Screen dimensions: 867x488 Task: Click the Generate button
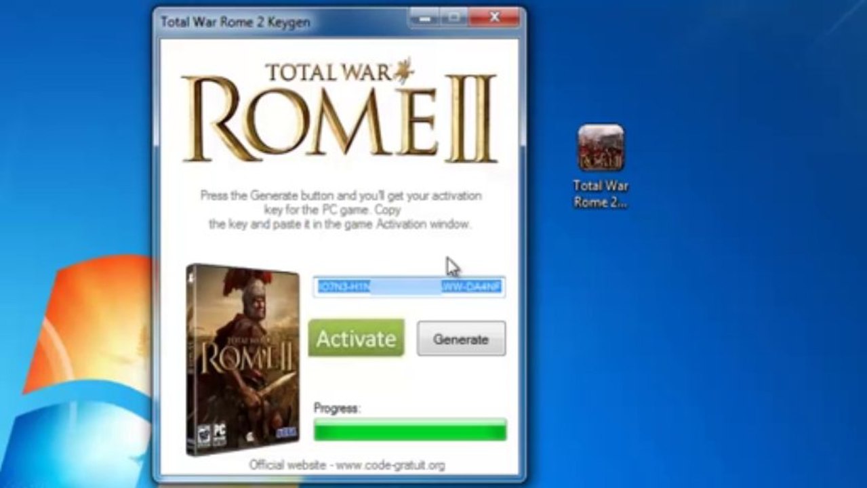pyautogui.click(x=461, y=339)
